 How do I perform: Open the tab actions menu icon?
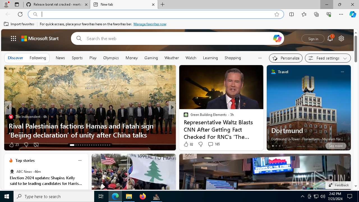point(17,4)
